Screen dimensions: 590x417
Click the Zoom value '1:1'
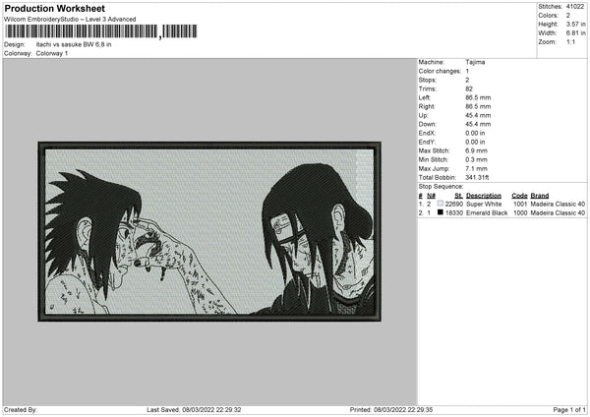570,41
